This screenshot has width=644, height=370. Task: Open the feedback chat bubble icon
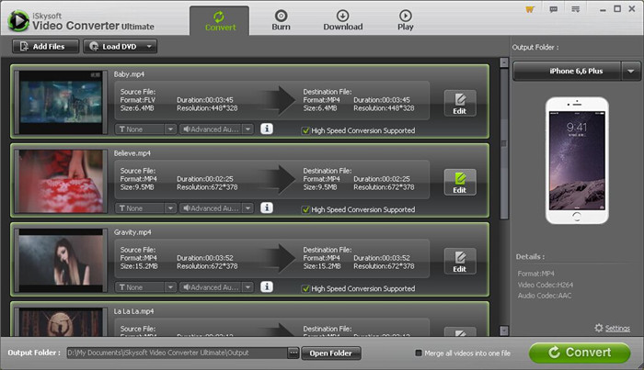[x=553, y=9]
